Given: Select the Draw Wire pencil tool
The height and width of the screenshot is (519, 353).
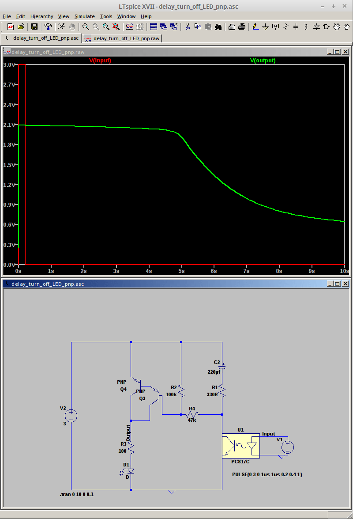Looking at the screenshot, I should point(255,27).
